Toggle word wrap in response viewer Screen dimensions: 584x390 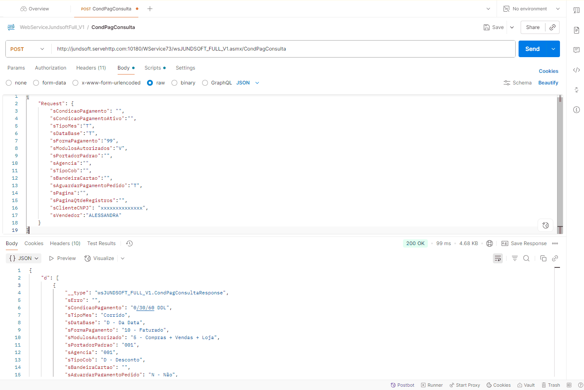497,258
